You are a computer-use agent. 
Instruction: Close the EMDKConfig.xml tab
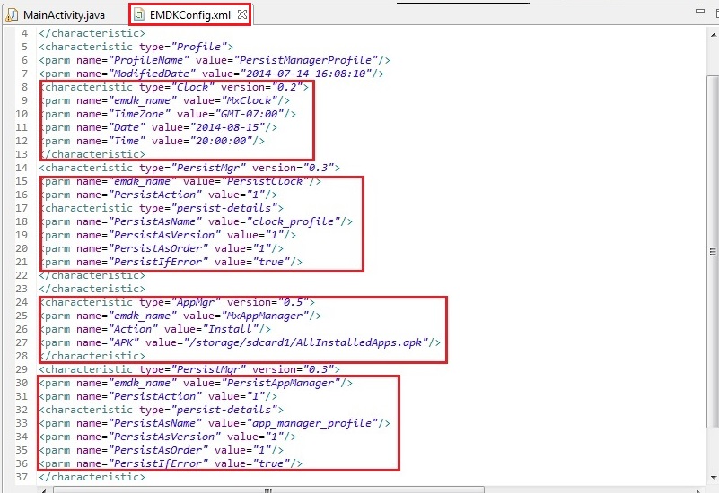[241, 14]
